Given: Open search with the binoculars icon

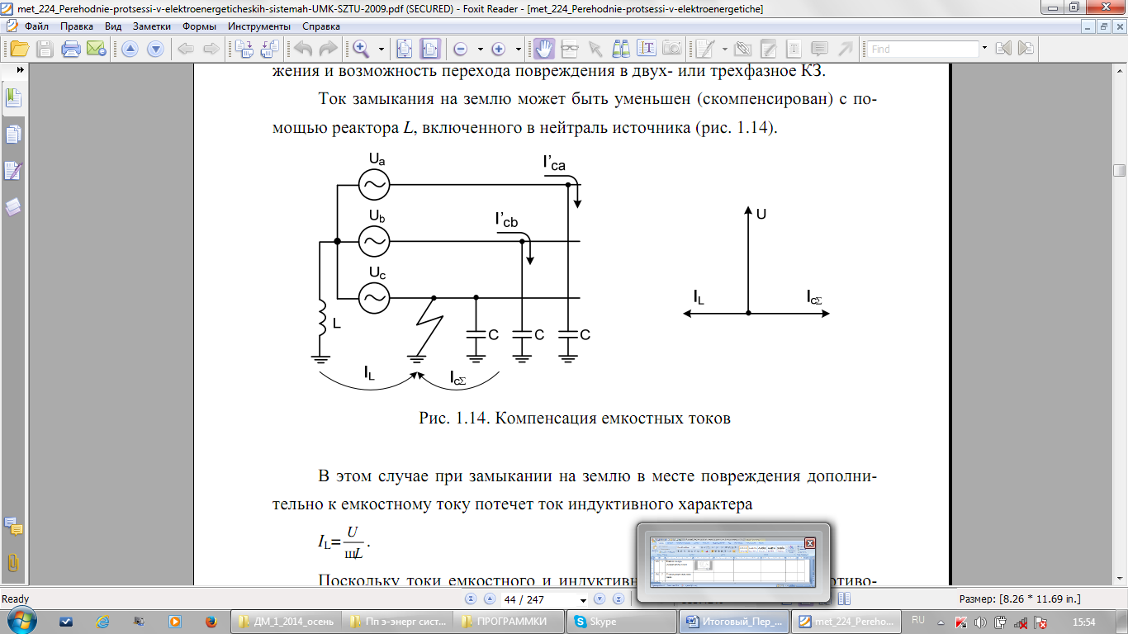Looking at the screenshot, I should [x=620, y=48].
